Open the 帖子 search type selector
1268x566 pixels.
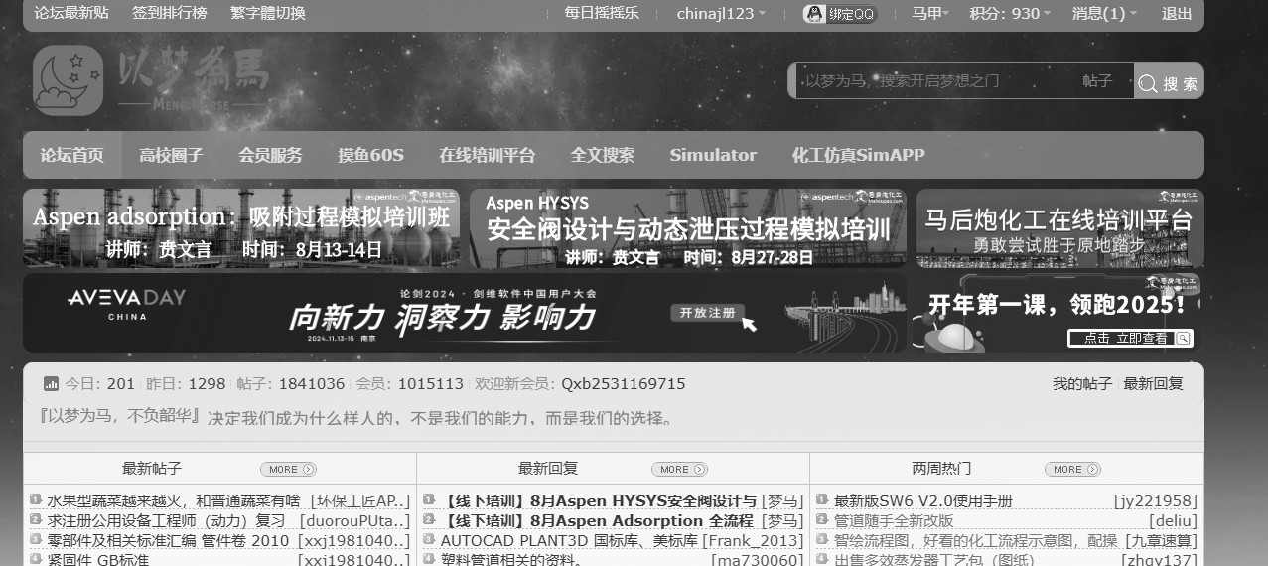tap(1097, 81)
